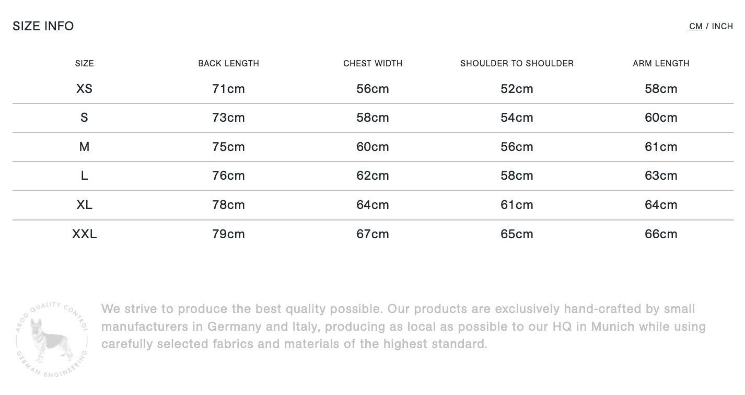Switch size units to INCH

(722, 26)
